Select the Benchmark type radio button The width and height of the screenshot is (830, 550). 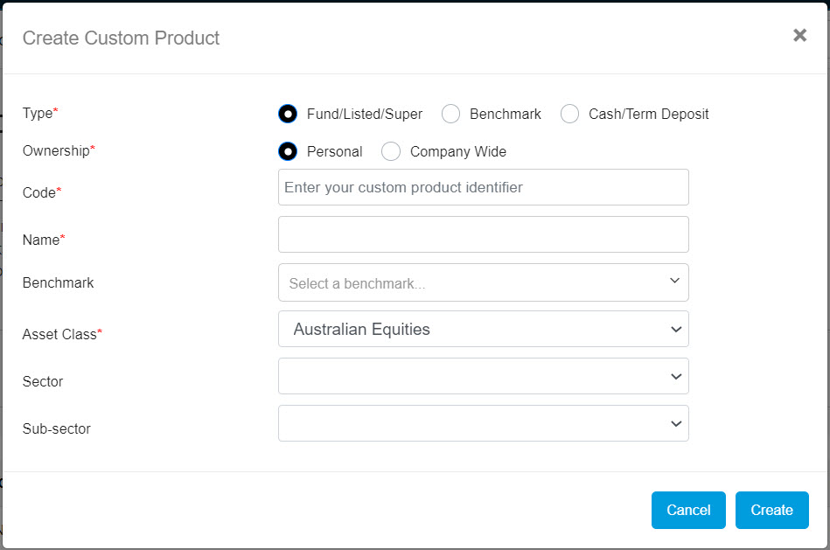tap(450, 114)
